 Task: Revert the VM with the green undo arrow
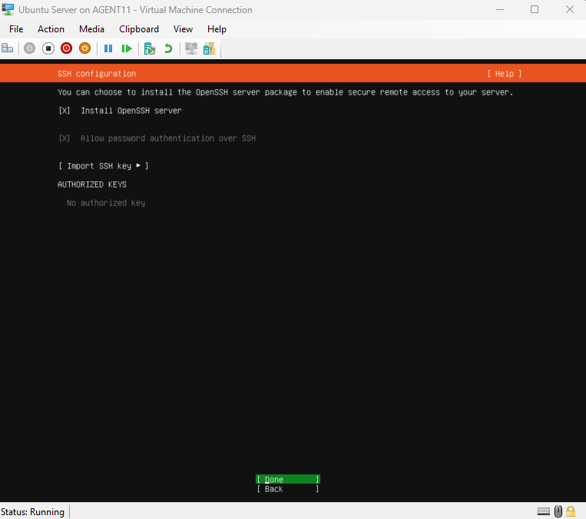[x=168, y=48]
